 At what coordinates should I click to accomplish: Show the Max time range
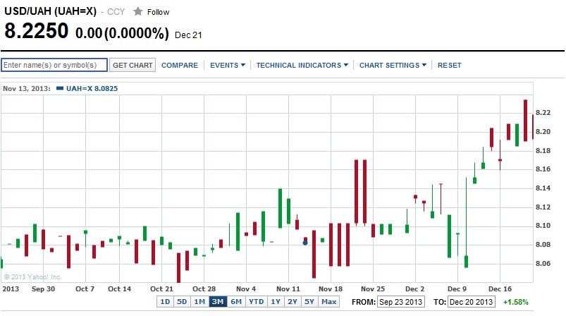pos(329,302)
